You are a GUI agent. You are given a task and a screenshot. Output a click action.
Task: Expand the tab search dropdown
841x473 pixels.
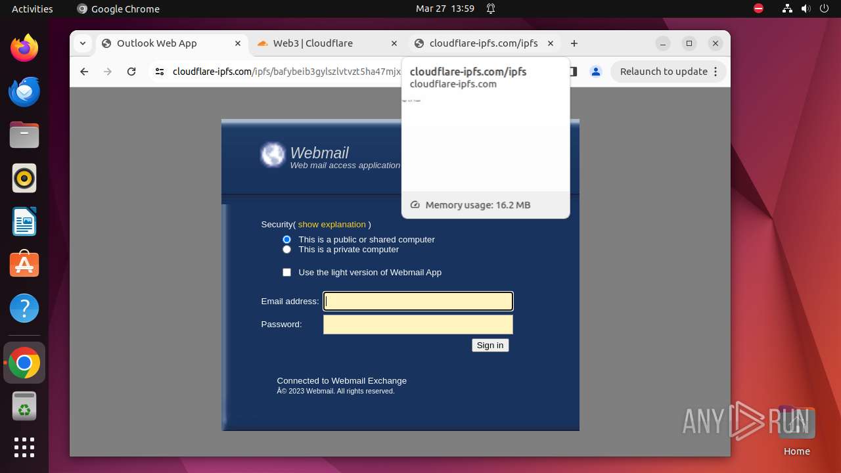82,43
